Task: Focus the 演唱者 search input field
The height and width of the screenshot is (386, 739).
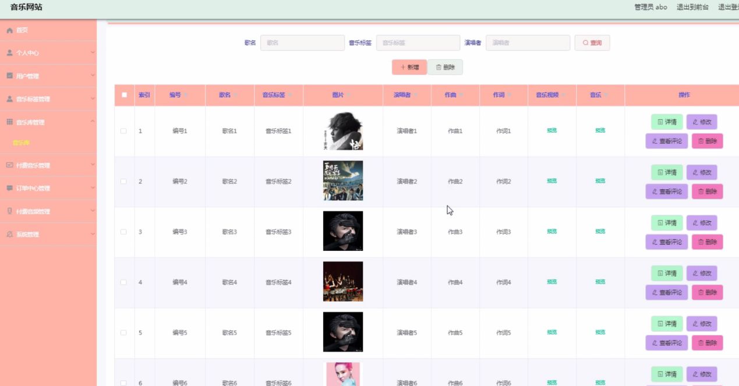Action: tap(528, 43)
